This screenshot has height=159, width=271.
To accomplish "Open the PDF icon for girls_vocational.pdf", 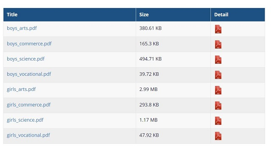I will tap(218, 136).
